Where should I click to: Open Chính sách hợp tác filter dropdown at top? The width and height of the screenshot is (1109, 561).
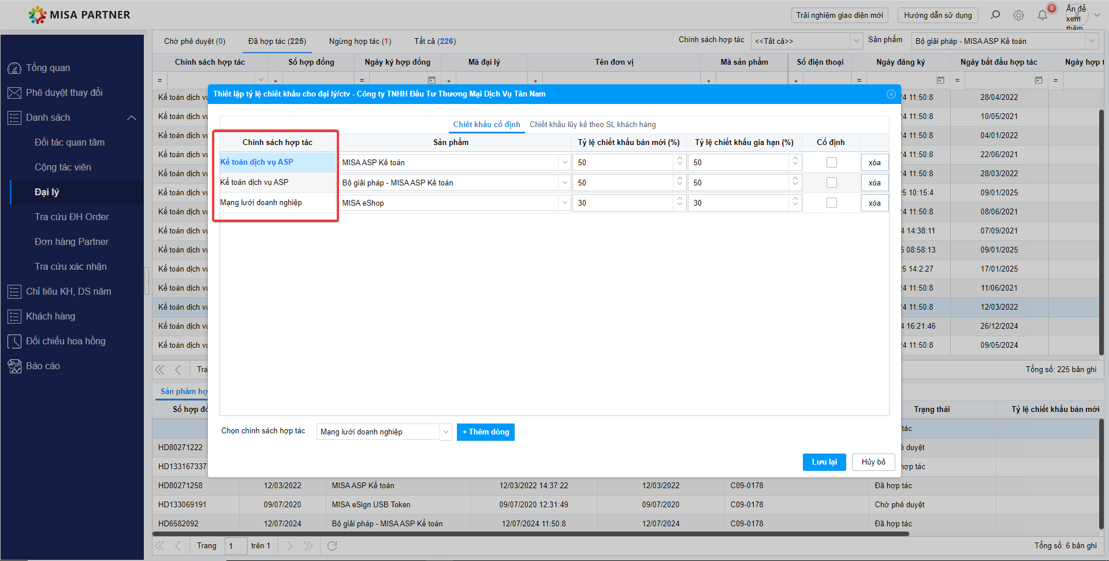(x=857, y=41)
